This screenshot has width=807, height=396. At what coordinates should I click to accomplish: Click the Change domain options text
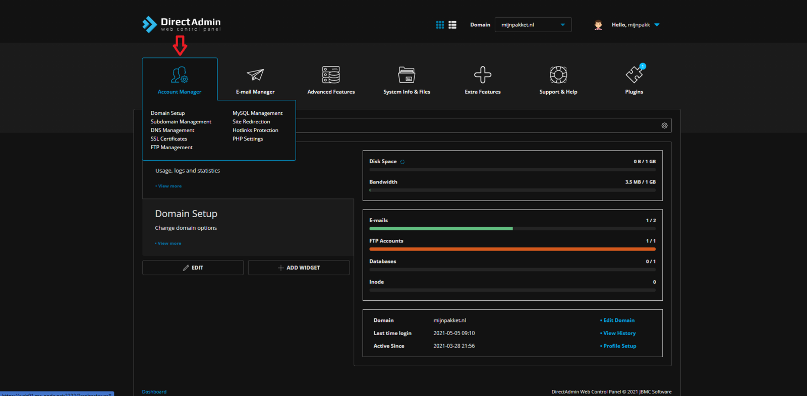[x=186, y=228]
